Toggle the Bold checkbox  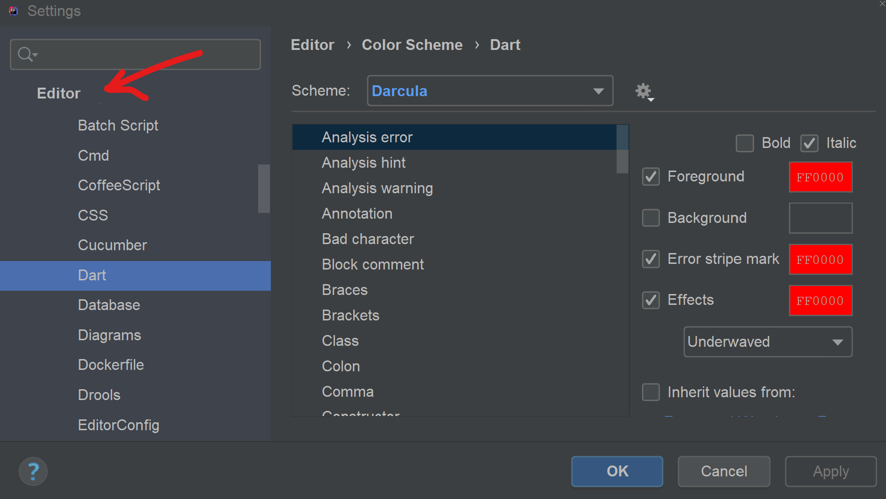(x=745, y=143)
